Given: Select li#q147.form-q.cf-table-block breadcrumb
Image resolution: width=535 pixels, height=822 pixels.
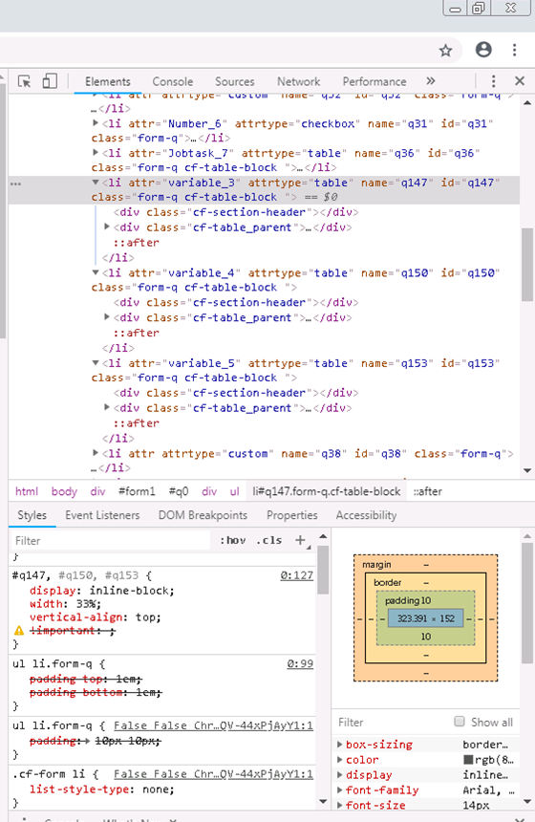Looking at the screenshot, I should (327, 491).
